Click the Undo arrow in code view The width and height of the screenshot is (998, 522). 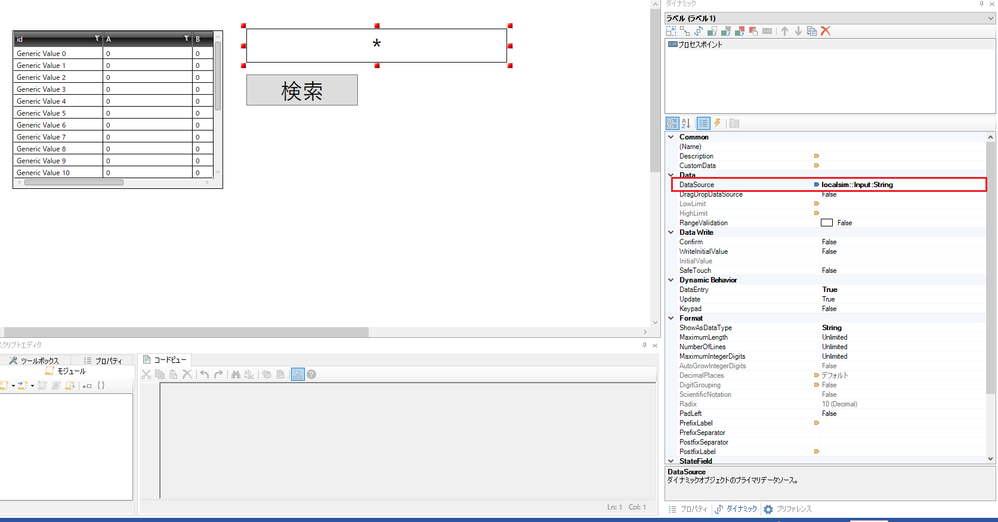click(x=205, y=374)
